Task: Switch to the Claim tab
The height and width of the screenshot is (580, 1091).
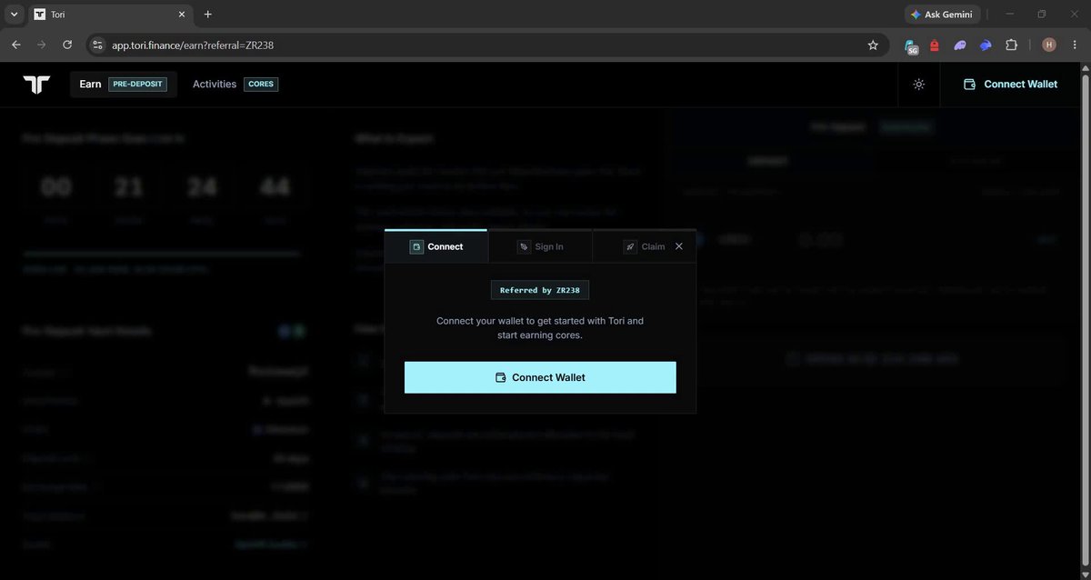Action: coord(644,246)
